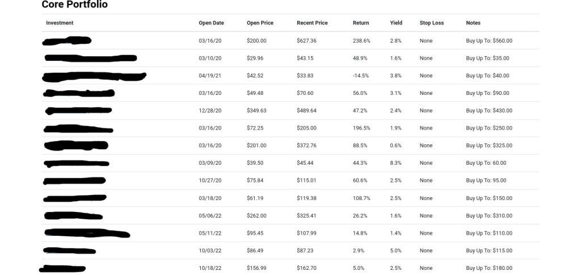Screen dimensions: 581x275
Task: Sort by the Open Date column header
Action: click(x=211, y=23)
